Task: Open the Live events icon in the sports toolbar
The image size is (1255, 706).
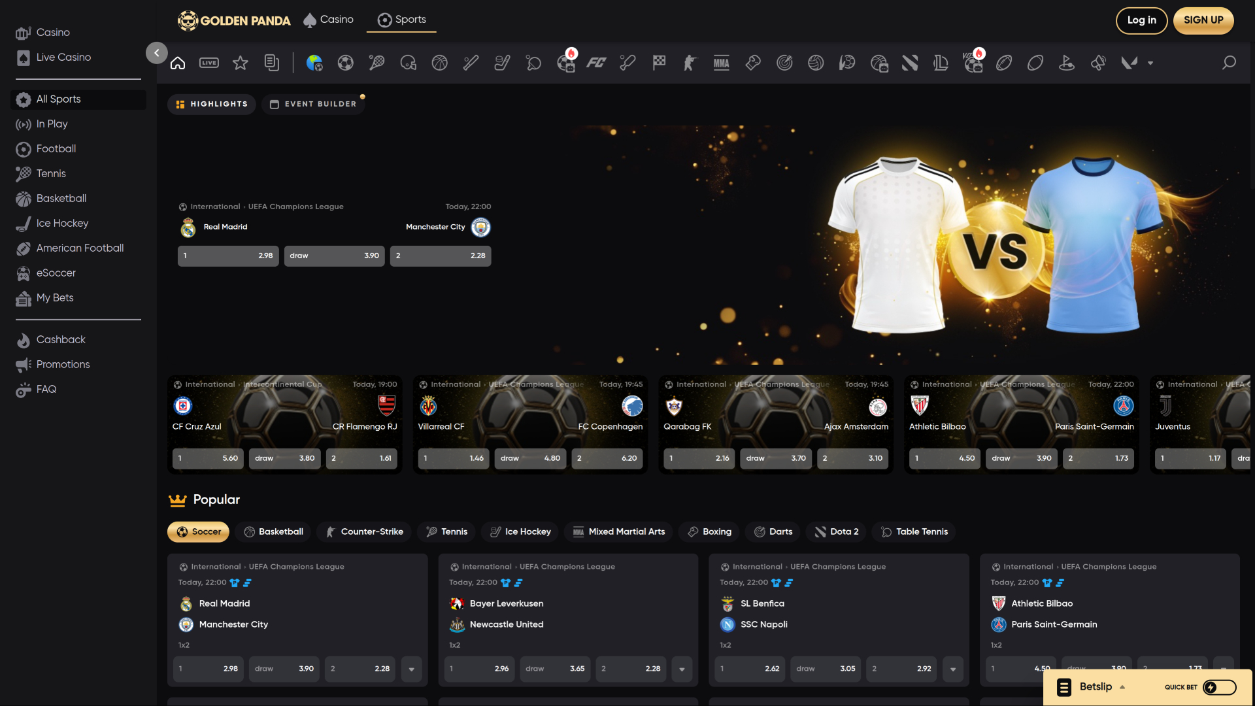Action: pyautogui.click(x=209, y=62)
